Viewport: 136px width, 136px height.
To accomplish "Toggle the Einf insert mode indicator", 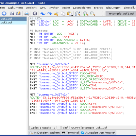I will pos(65,128).
